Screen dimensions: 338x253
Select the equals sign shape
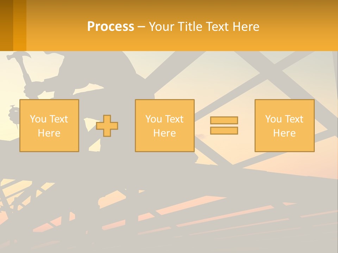click(224, 125)
